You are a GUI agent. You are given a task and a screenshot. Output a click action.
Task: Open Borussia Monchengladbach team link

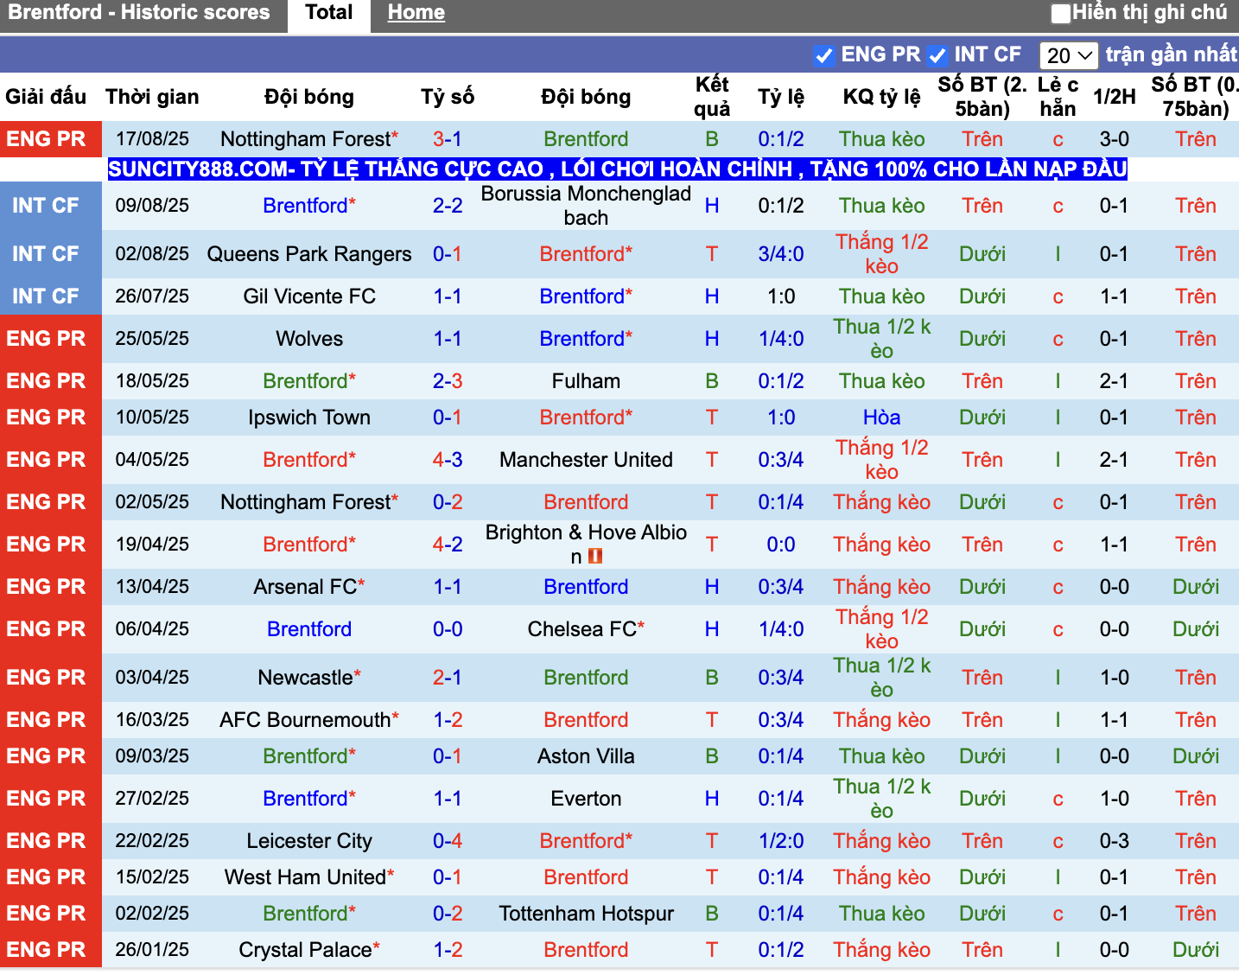tap(586, 206)
